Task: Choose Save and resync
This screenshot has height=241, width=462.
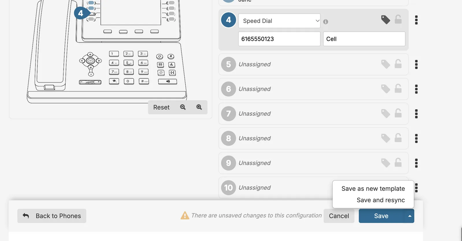Action: tap(381, 200)
